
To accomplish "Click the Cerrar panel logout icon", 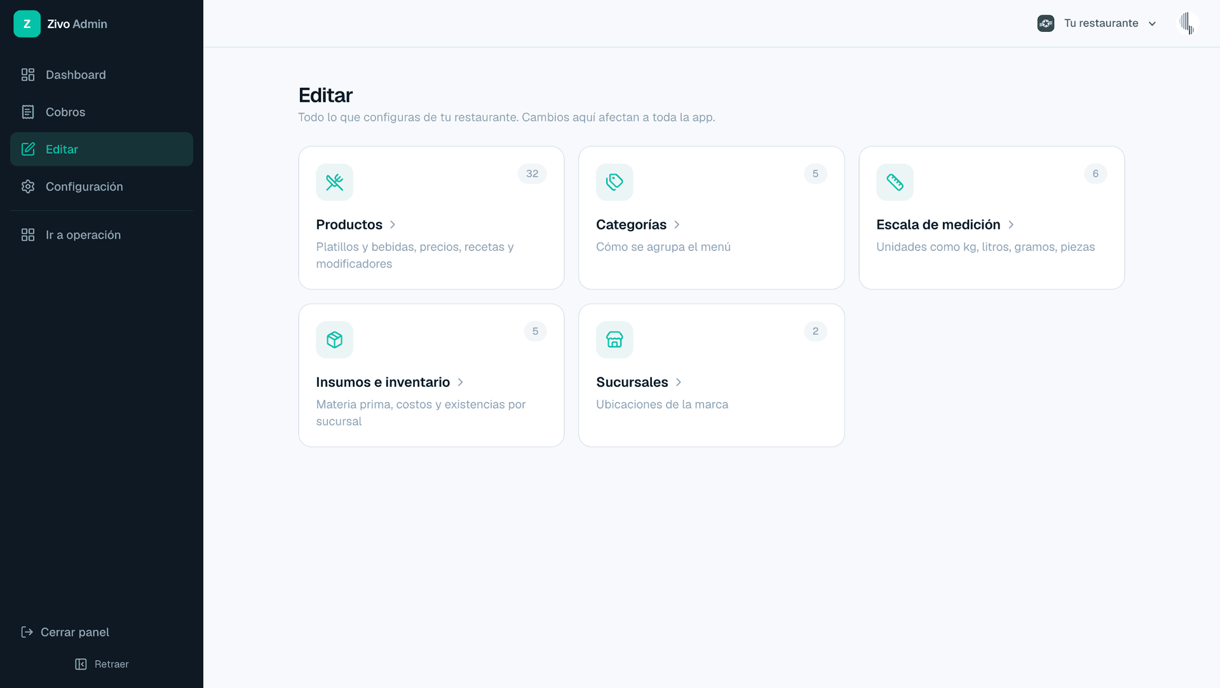I will pyautogui.click(x=27, y=632).
